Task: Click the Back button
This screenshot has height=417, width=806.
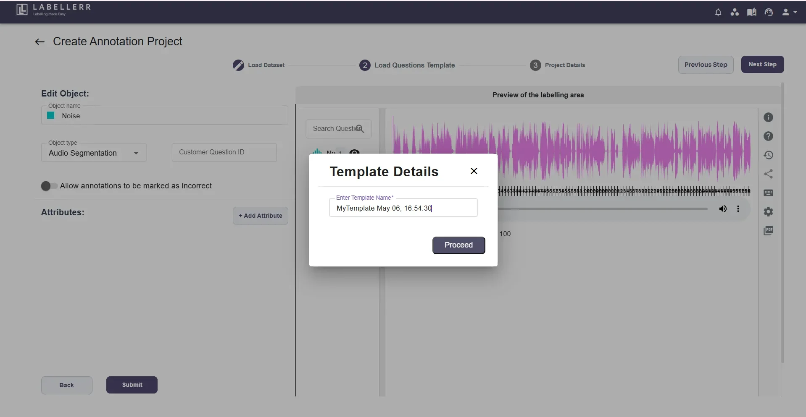Action: [x=67, y=385]
